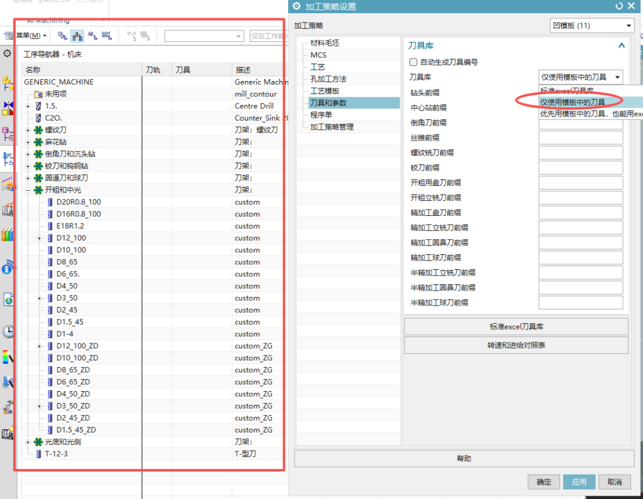Image resolution: width=643 pixels, height=499 pixels.
Task: Open 加工策略管理 in the strategy list
Action: tap(332, 127)
